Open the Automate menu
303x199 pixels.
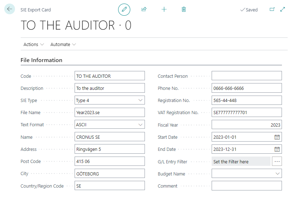click(x=63, y=44)
